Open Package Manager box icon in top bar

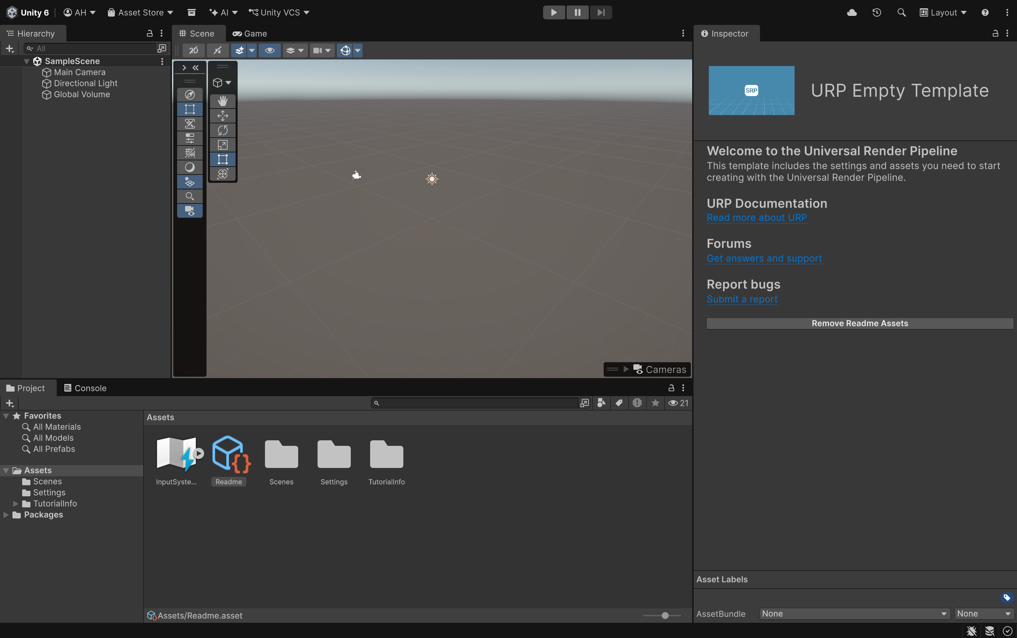point(191,13)
